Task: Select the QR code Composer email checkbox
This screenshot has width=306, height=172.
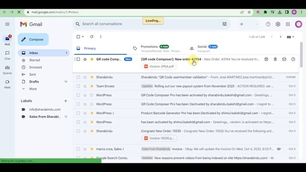Action: [78, 59]
